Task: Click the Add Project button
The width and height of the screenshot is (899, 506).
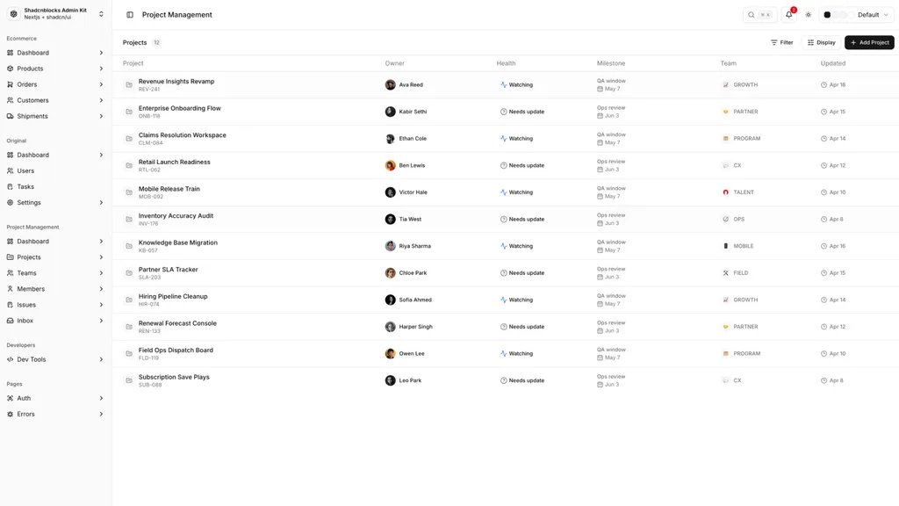Action: (x=869, y=42)
